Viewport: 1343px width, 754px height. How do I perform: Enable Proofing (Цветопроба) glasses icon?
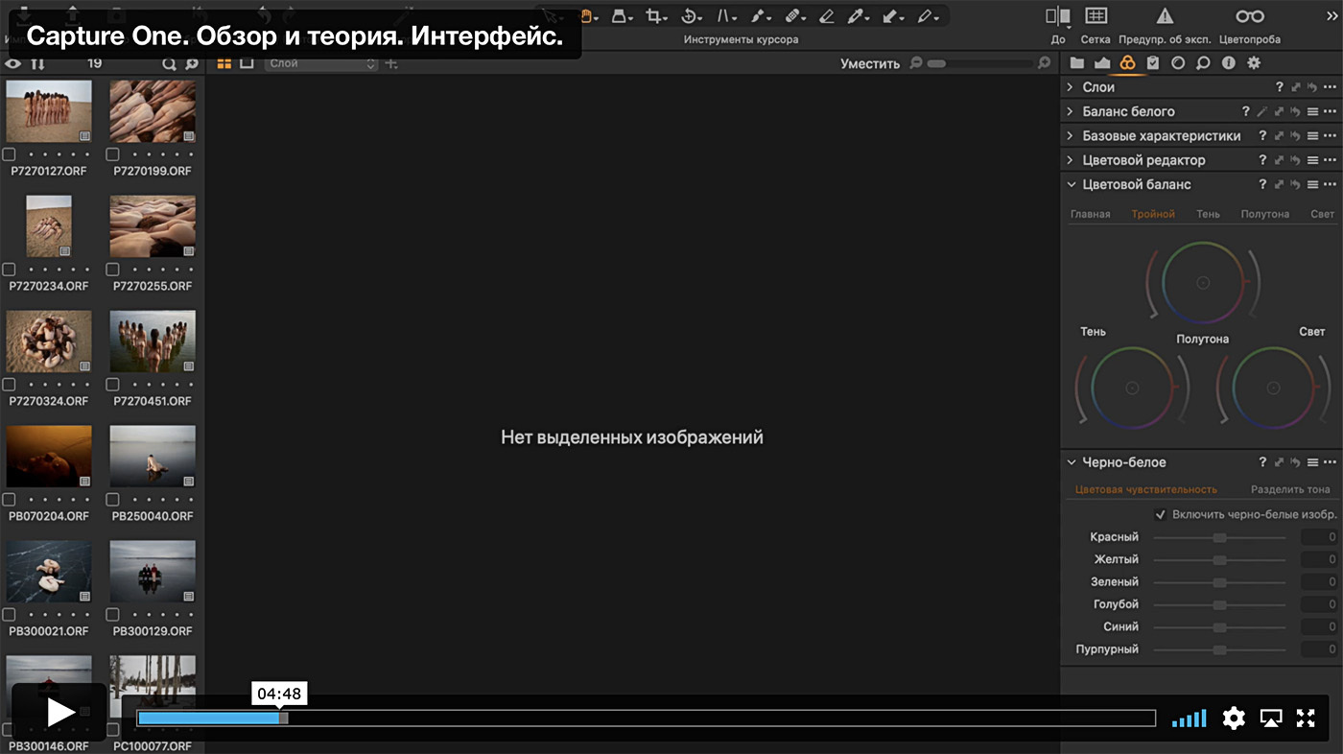click(1250, 16)
